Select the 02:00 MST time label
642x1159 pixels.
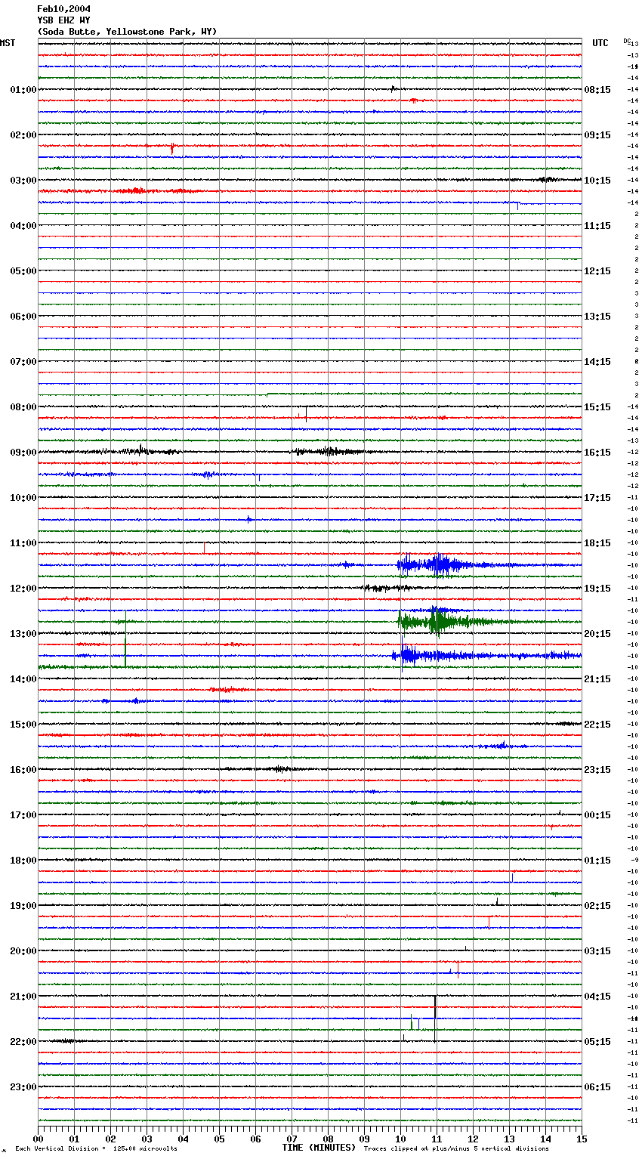pyautogui.click(x=23, y=135)
